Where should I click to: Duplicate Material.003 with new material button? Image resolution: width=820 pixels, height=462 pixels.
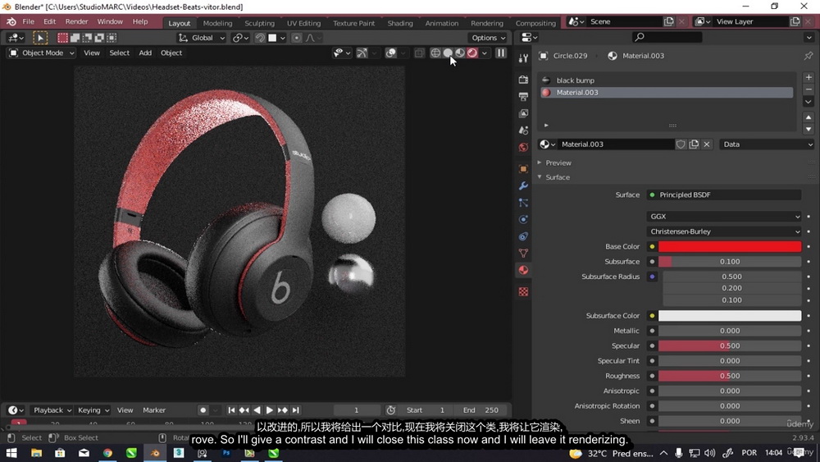pyautogui.click(x=694, y=144)
